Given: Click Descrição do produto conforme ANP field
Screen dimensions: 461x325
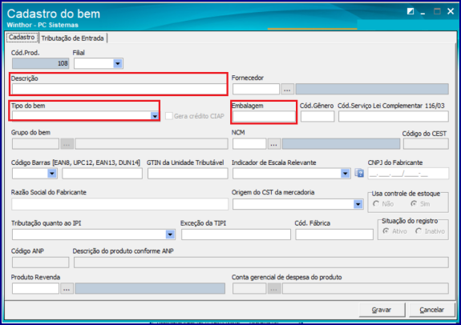Looking at the screenshot, I should (261, 263).
